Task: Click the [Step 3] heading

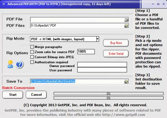Action: 143,75
